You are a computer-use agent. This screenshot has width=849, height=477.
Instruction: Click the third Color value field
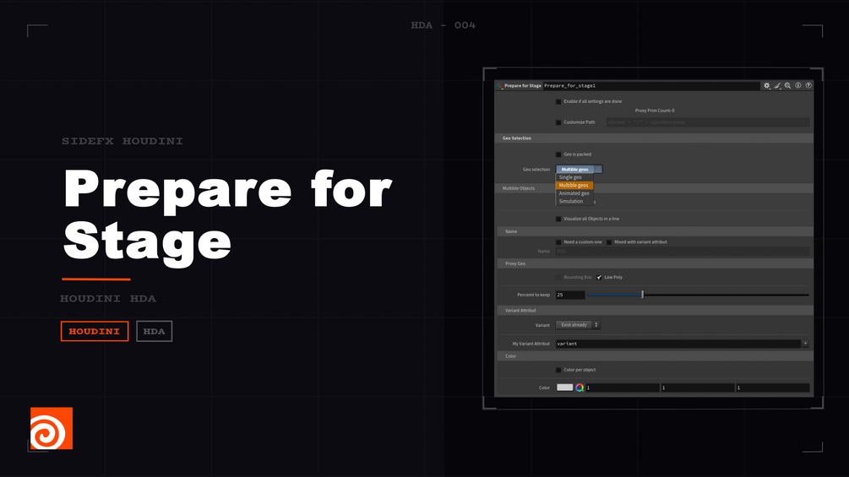(773, 388)
